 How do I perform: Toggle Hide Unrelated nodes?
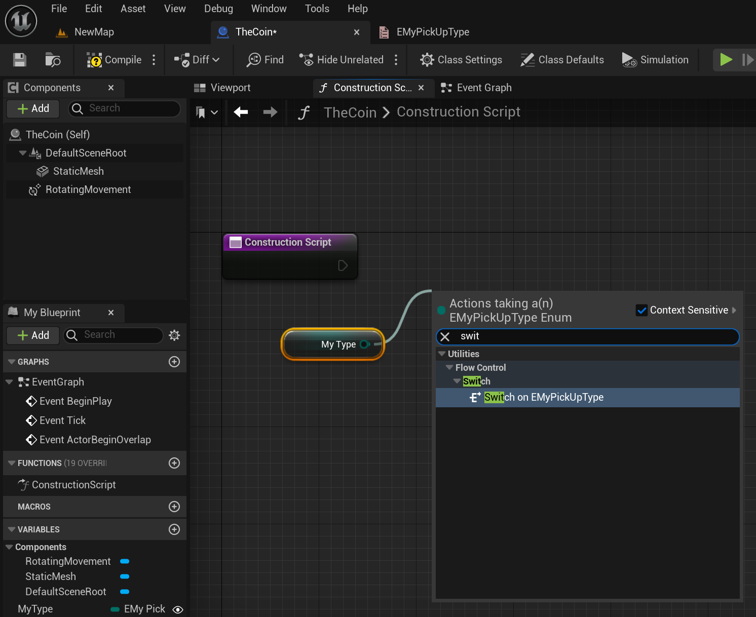point(341,60)
